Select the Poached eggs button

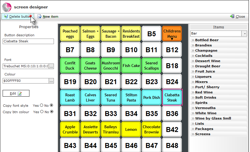click(x=70, y=34)
